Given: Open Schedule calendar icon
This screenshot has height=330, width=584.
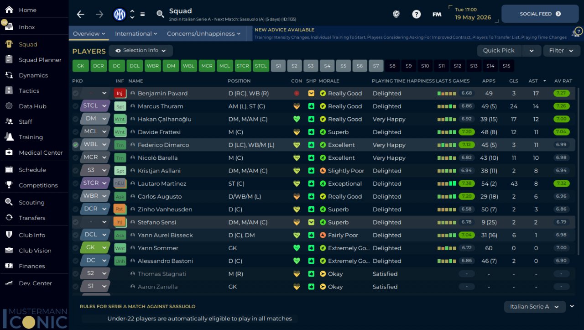Looking at the screenshot, I should coord(9,170).
